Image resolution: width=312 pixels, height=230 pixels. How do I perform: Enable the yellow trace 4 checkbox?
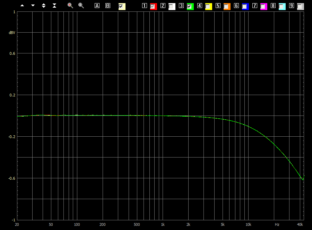pos(208,6)
